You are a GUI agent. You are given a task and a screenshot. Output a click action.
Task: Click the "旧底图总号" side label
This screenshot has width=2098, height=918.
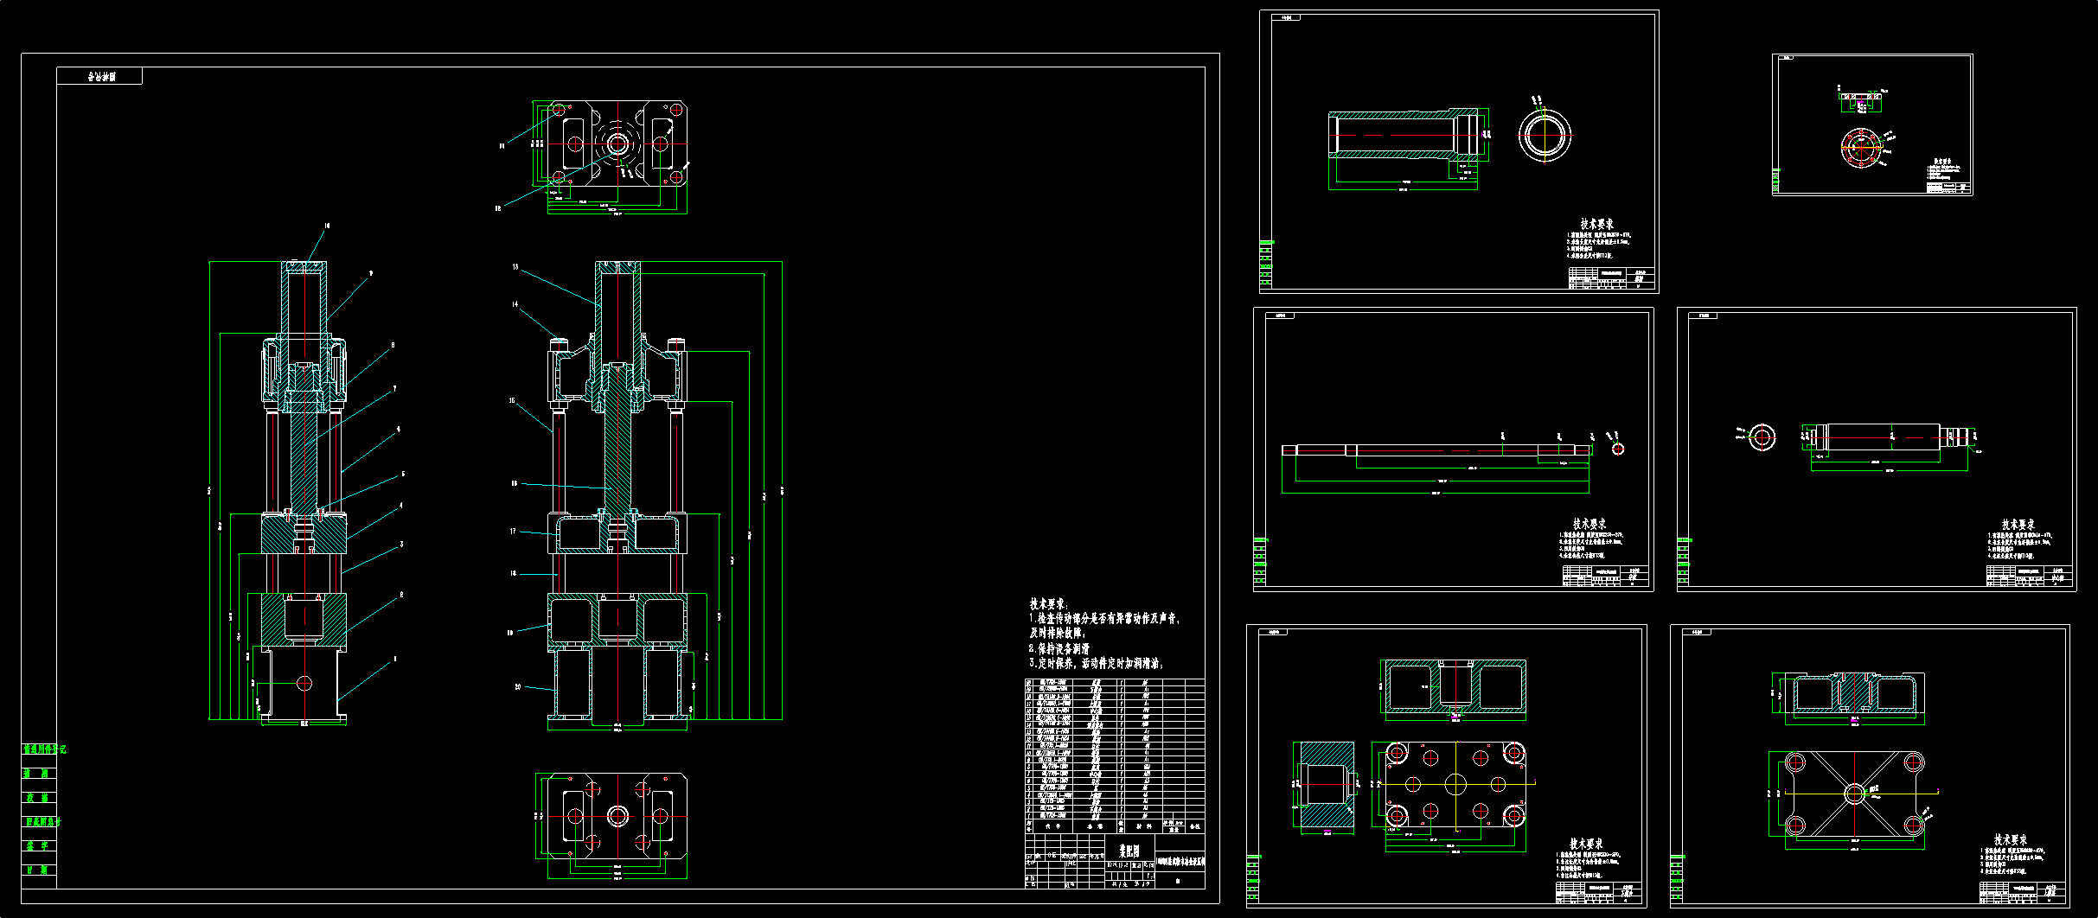[x=42, y=821]
